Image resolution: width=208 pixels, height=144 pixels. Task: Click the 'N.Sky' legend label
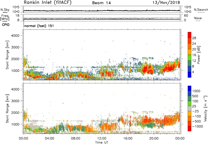[5, 10]
